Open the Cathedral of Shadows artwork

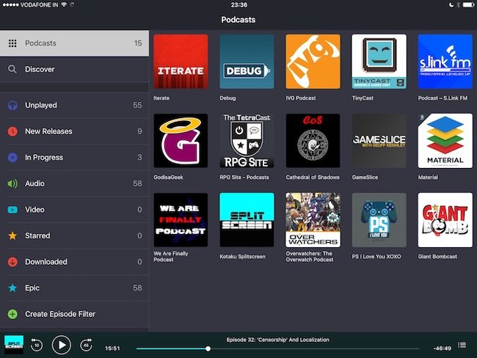pos(313,141)
